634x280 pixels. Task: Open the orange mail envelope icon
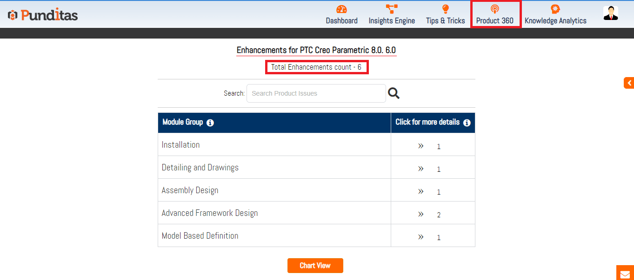(625, 273)
